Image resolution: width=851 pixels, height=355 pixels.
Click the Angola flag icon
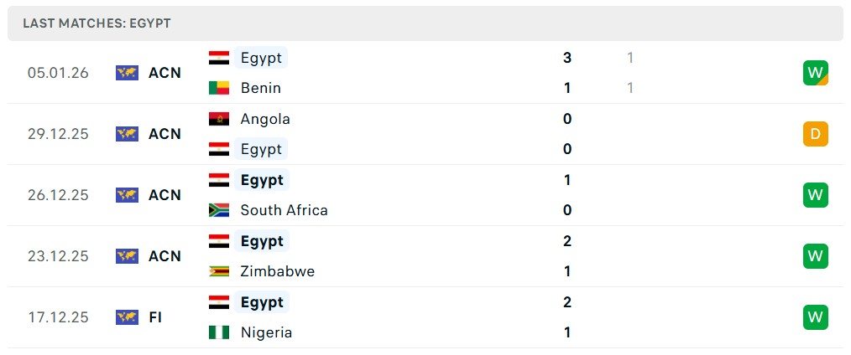(219, 119)
